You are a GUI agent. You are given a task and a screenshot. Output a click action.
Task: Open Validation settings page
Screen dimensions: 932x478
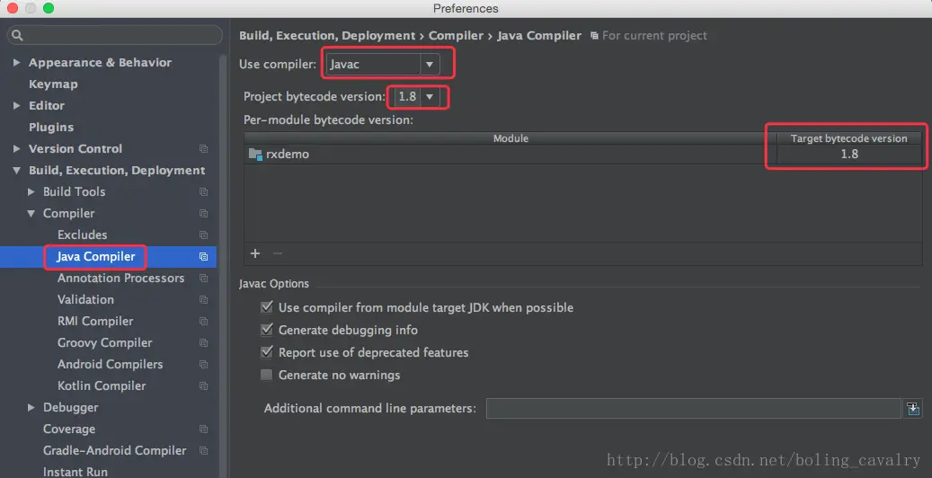(x=85, y=299)
